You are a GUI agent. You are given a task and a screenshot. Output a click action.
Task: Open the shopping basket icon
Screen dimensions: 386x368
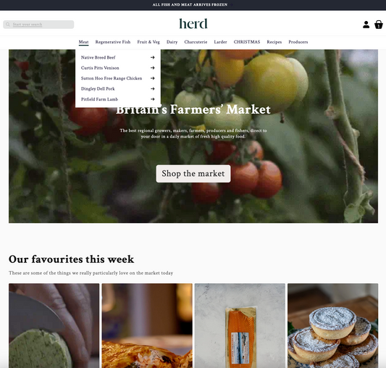pyautogui.click(x=378, y=25)
